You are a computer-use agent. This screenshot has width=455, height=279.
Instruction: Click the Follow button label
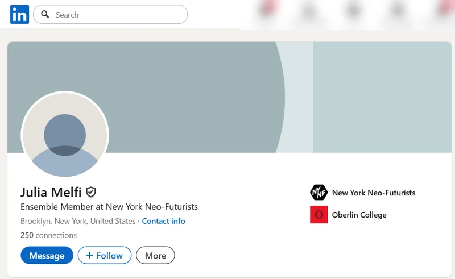coord(110,256)
